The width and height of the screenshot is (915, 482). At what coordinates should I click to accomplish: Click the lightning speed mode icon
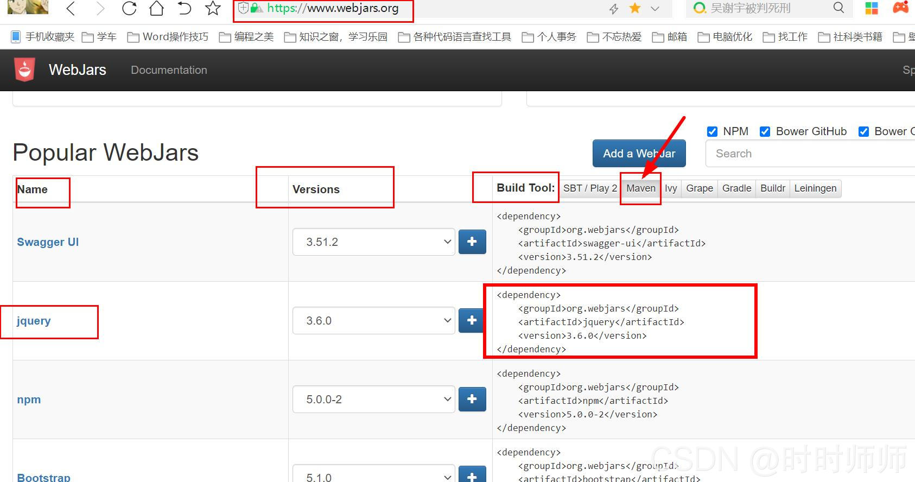pos(614,9)
